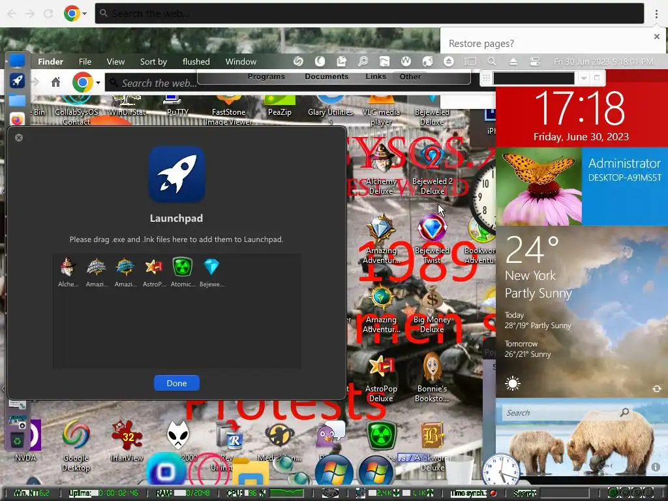Dismiss the Restore pages popup
668x501 pixels.
[x=656, y=37]
